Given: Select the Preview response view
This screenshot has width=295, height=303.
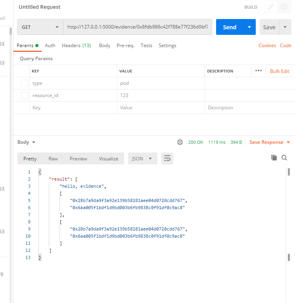Looking at the screenshot, I should pos(79,159).
